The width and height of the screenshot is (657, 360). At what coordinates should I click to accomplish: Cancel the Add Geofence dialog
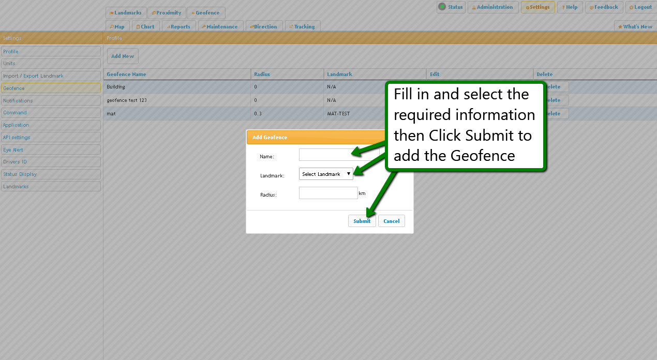coord(391,221)
